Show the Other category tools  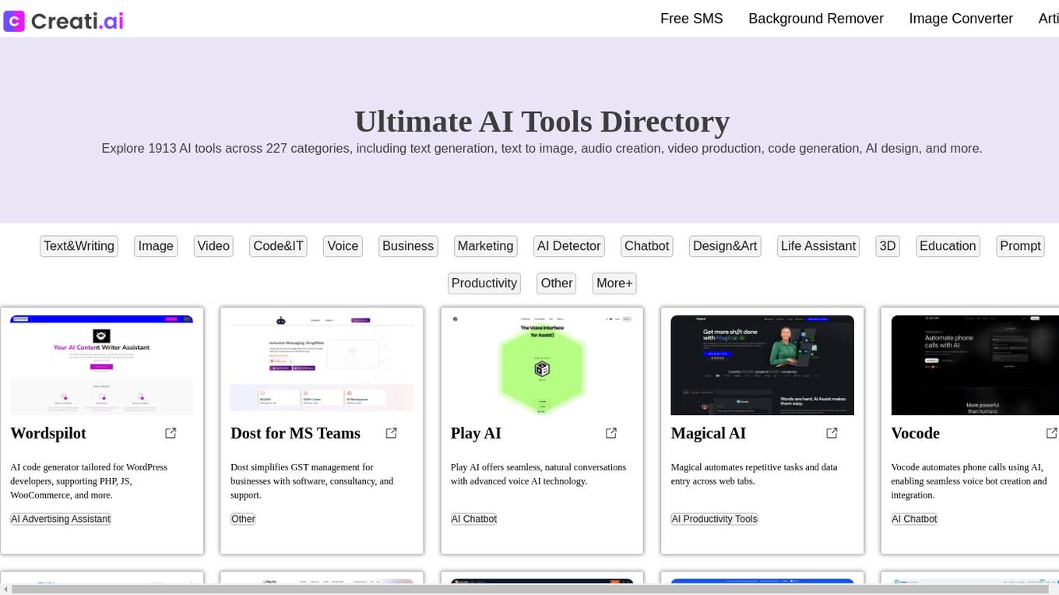[x=557, y=283]
